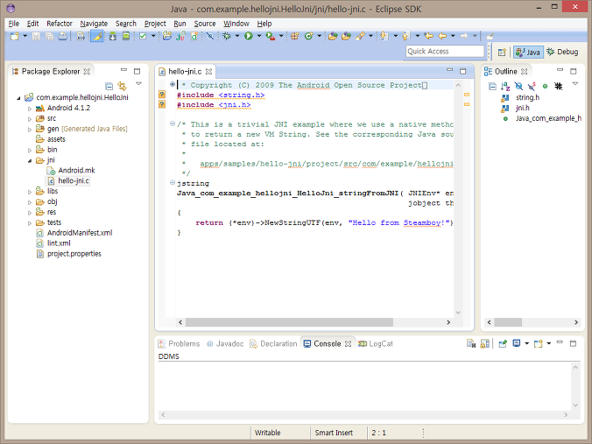Image resolution: width=592 pixels, height=444 pixels.
Task: Click the New Java Class icon
Action: coord(308,36)
